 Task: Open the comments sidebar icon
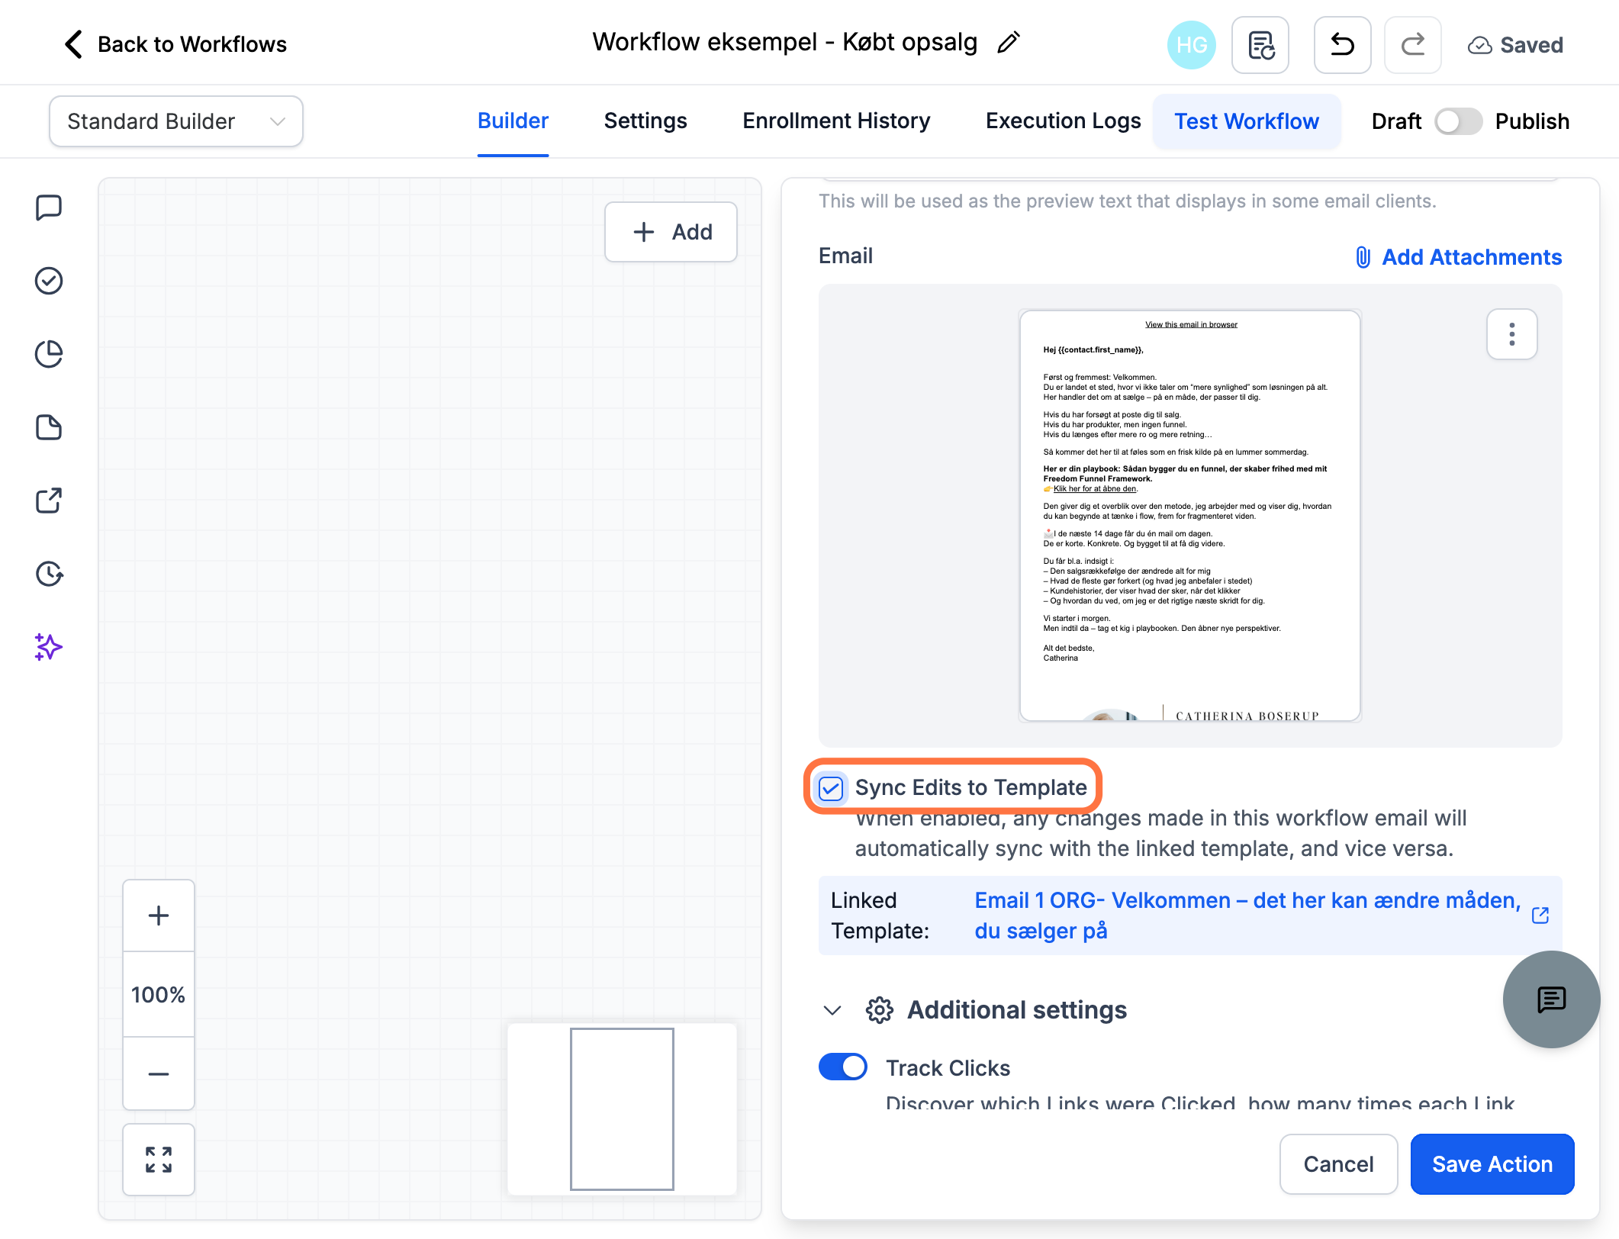click(49, 208)
